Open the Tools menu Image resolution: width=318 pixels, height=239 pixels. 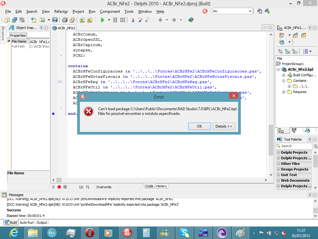point(129,12)
